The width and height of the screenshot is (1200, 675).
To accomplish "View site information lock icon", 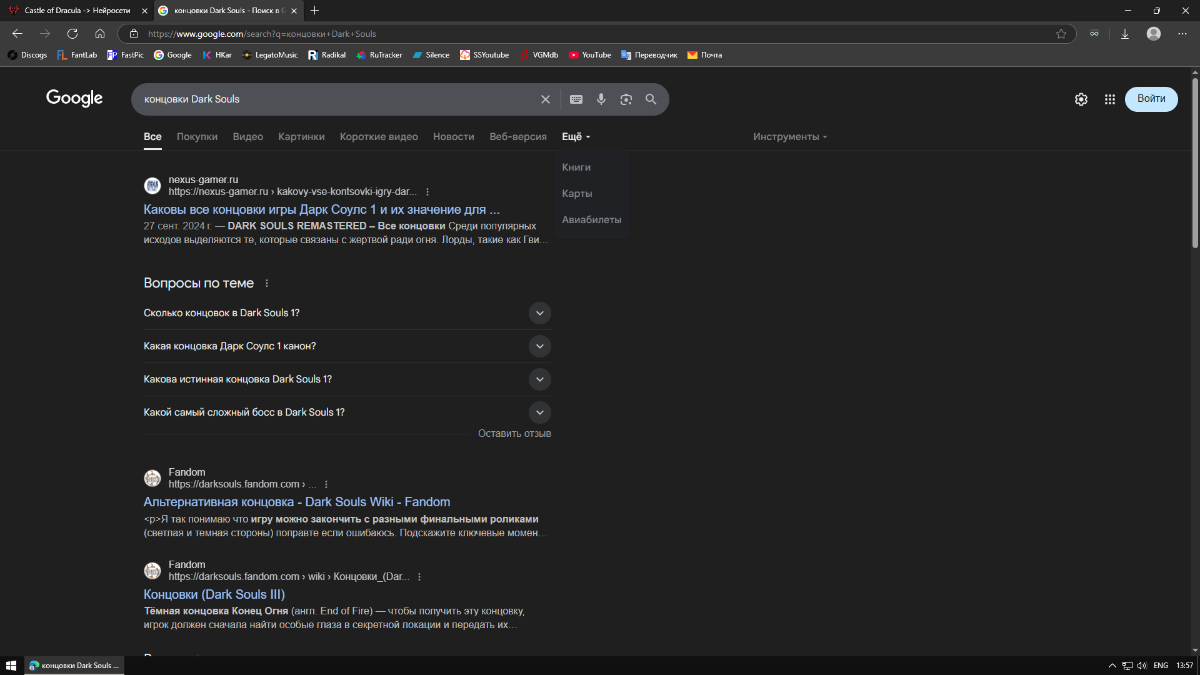I will pos(133,34).
